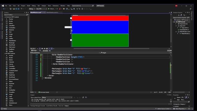Choose the GridSplitter control in the Toolbox
The image size is (197, 111).
[x=12, y=90]
